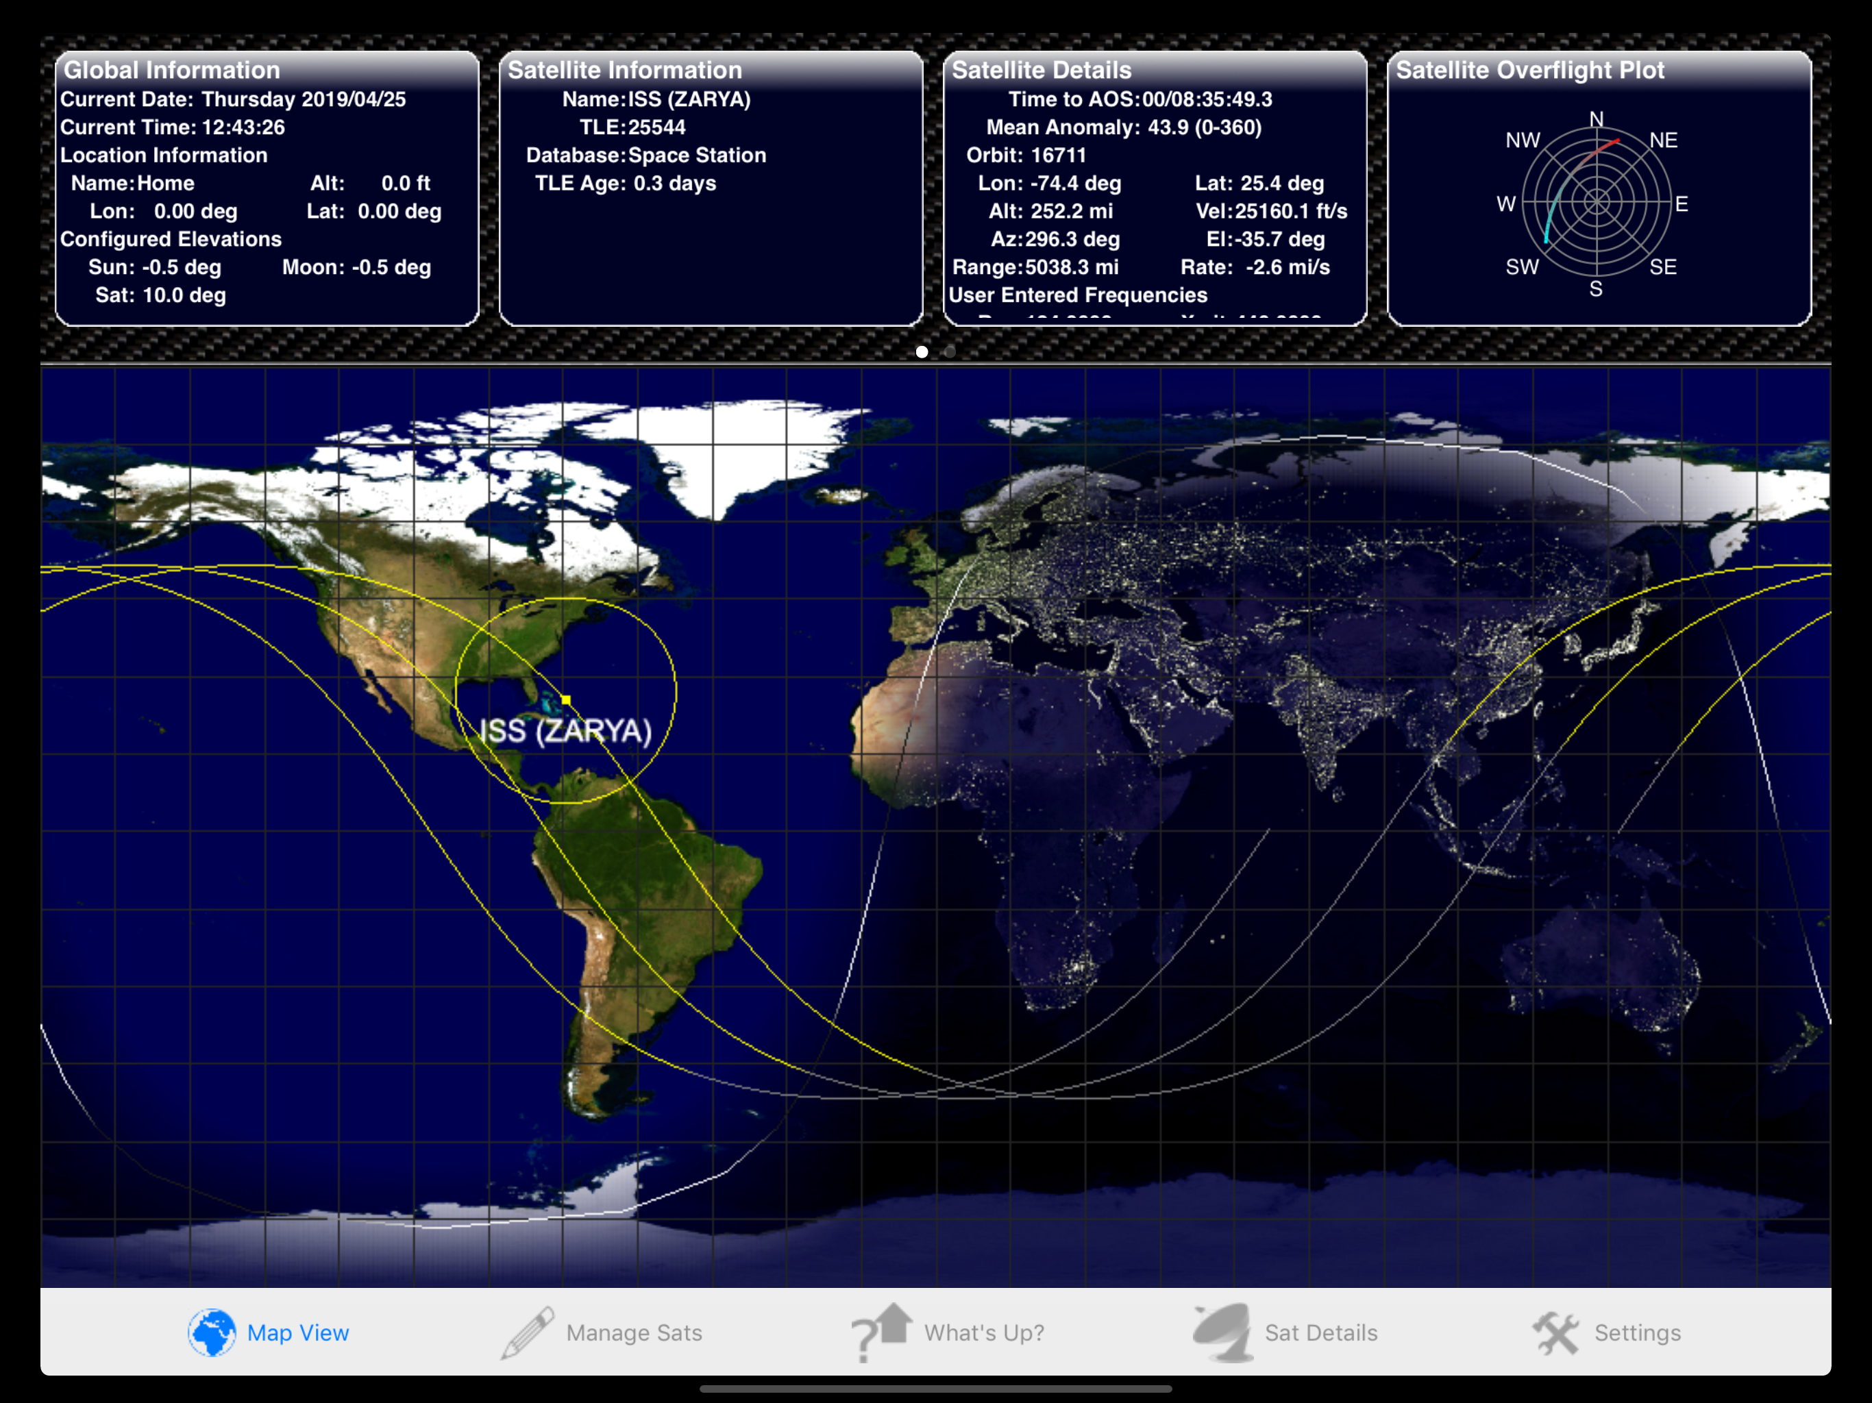
Task: Switch to the Manage Sats tab label
Action: point(634,1332)
